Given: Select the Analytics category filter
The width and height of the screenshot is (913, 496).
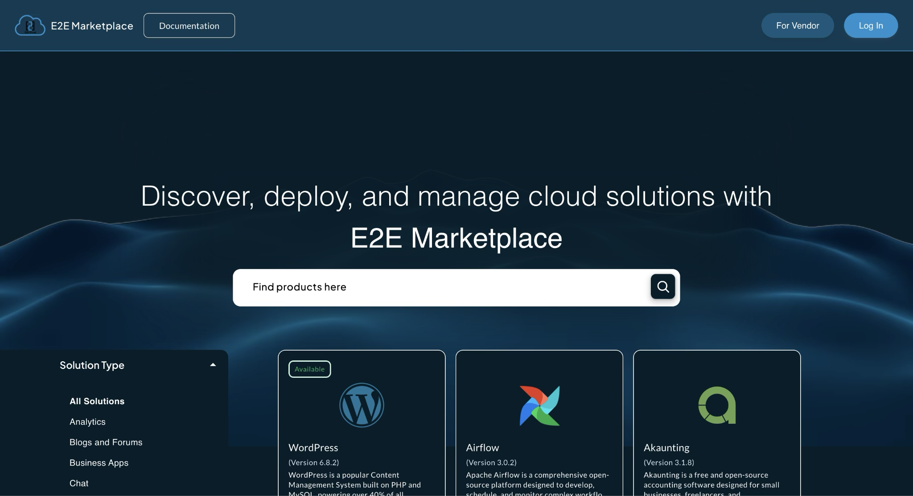Looking at the screenshot, I should (x=87, y=422).
